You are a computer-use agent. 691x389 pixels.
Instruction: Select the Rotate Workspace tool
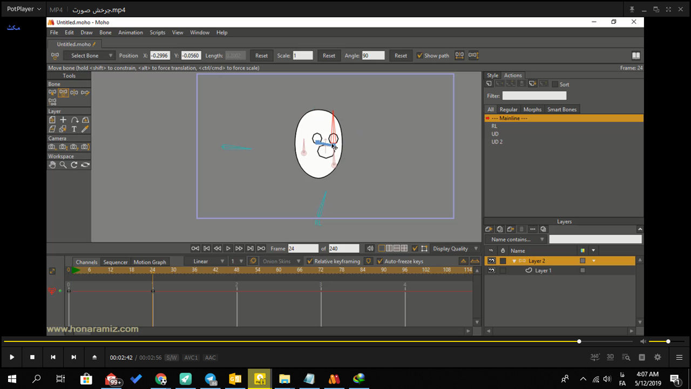(x=74, y=165)
